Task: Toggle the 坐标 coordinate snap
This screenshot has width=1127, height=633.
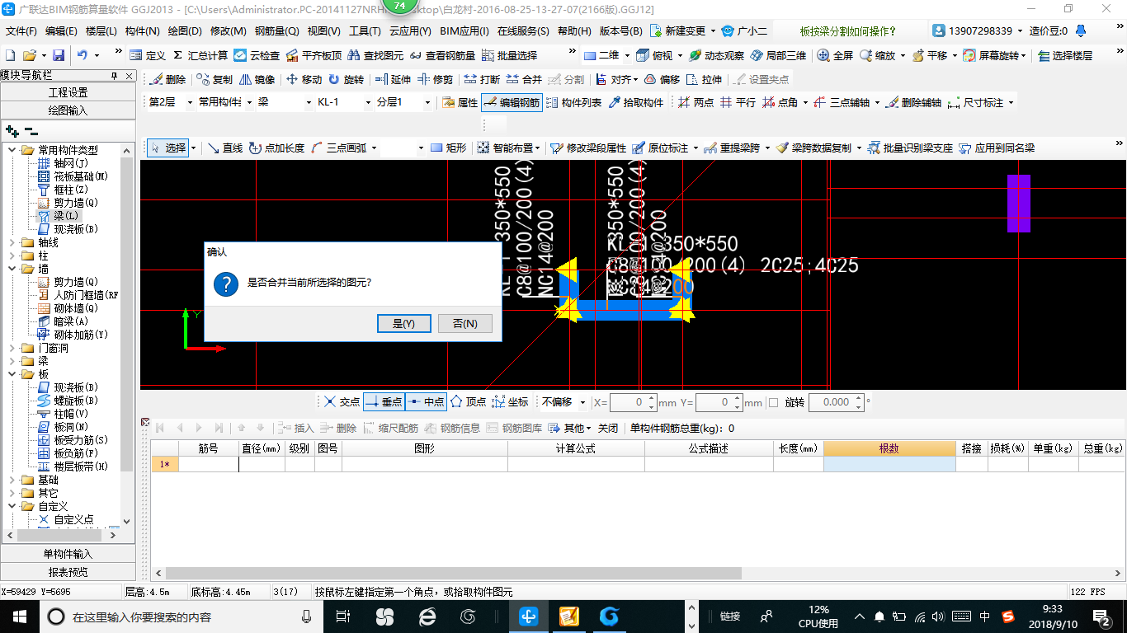Action: pos(510,402)
